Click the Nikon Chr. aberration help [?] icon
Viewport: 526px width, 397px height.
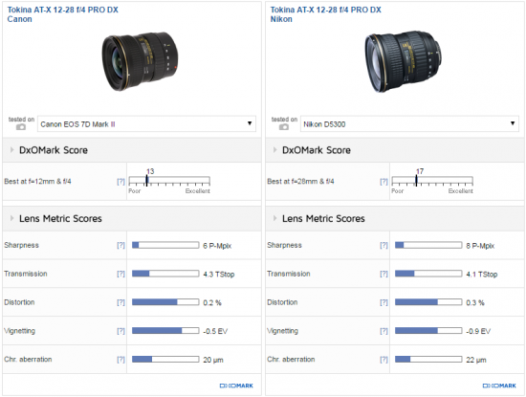point(384,360)
